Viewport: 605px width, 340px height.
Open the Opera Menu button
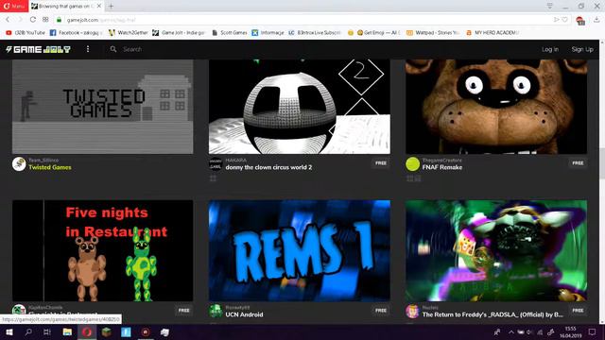[14, 6]
